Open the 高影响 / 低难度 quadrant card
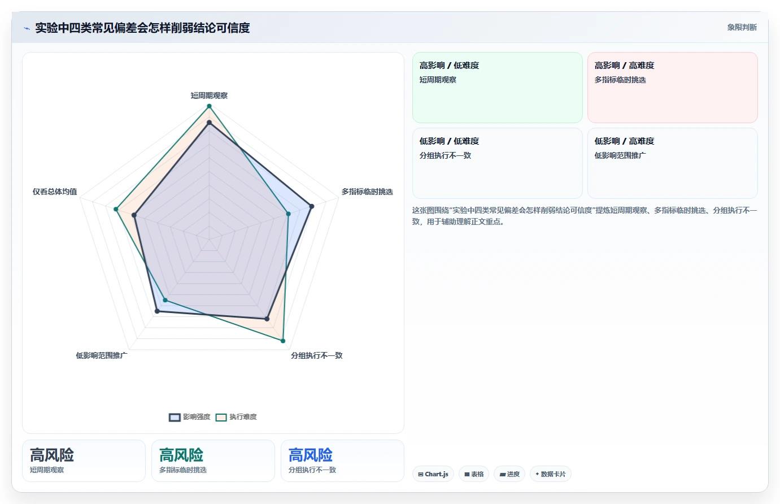This screenshot has width=780, height=504. click(497, 88)
